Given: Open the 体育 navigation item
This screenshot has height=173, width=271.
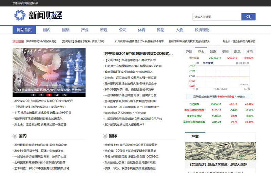Looking at the screenshot, I should 141,30.
